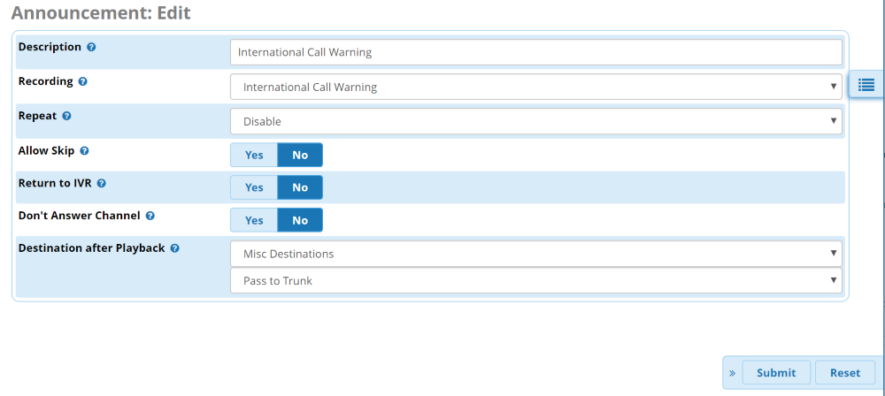
Task: Open the Recording dropdown
Action: [535, 87]
